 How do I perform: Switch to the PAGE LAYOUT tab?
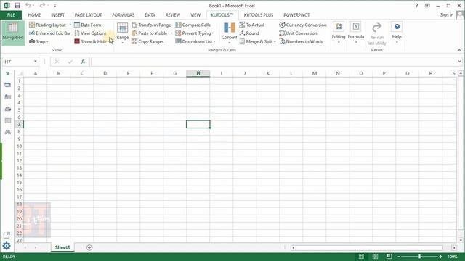pyautogui.click(x=88, y=14)
